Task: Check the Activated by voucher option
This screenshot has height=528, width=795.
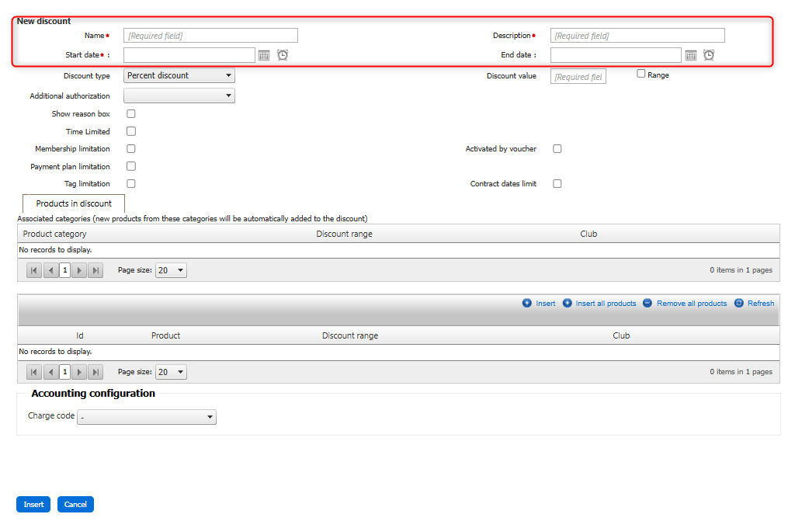Action: tap(557, 149)
